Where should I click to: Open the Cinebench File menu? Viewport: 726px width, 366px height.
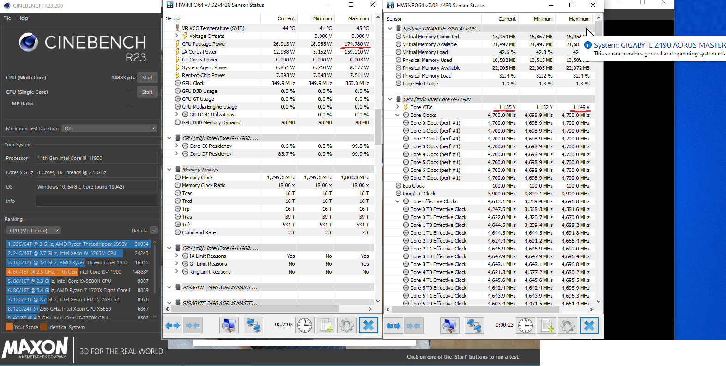[7, 18]
